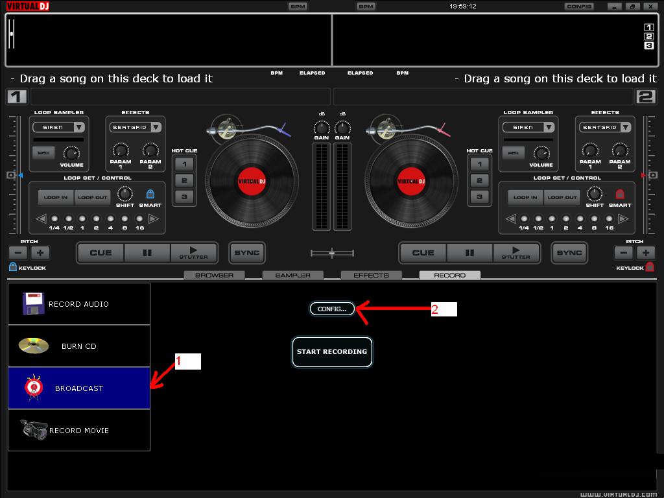664x498 pixels.
Task: Increase pitch on deck 1
Action: (40, 254)
